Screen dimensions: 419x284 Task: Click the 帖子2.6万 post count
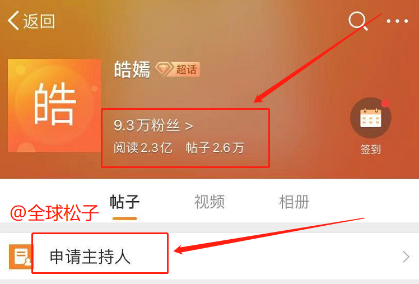pos(215,148)
